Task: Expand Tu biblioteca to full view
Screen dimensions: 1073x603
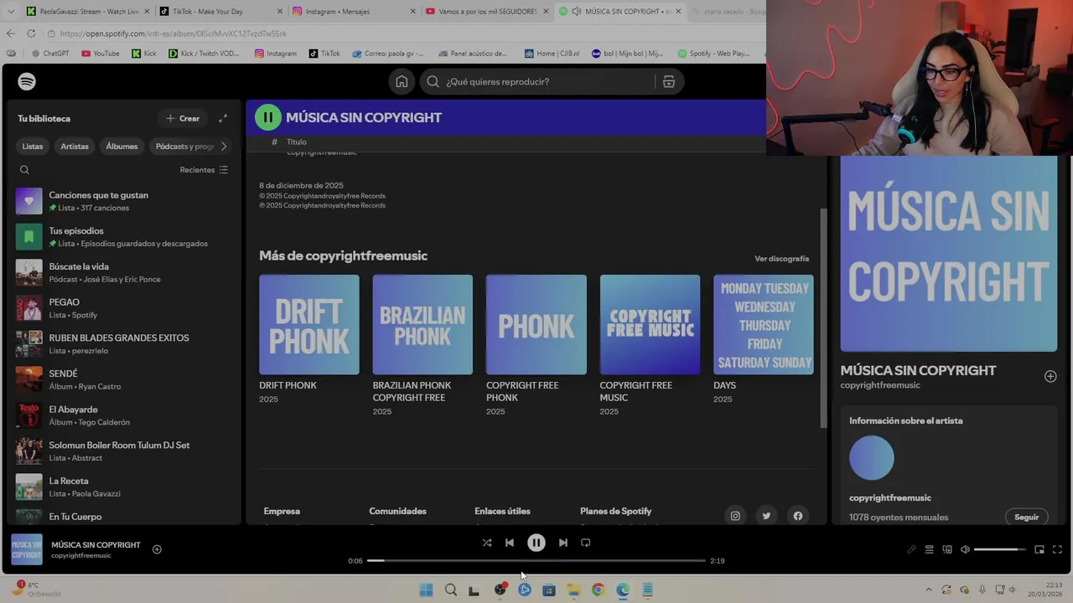Action: tap(223, 118)
